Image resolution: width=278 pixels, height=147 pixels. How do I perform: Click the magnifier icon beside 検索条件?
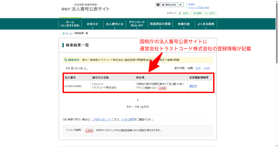click(x=66, y=60)
